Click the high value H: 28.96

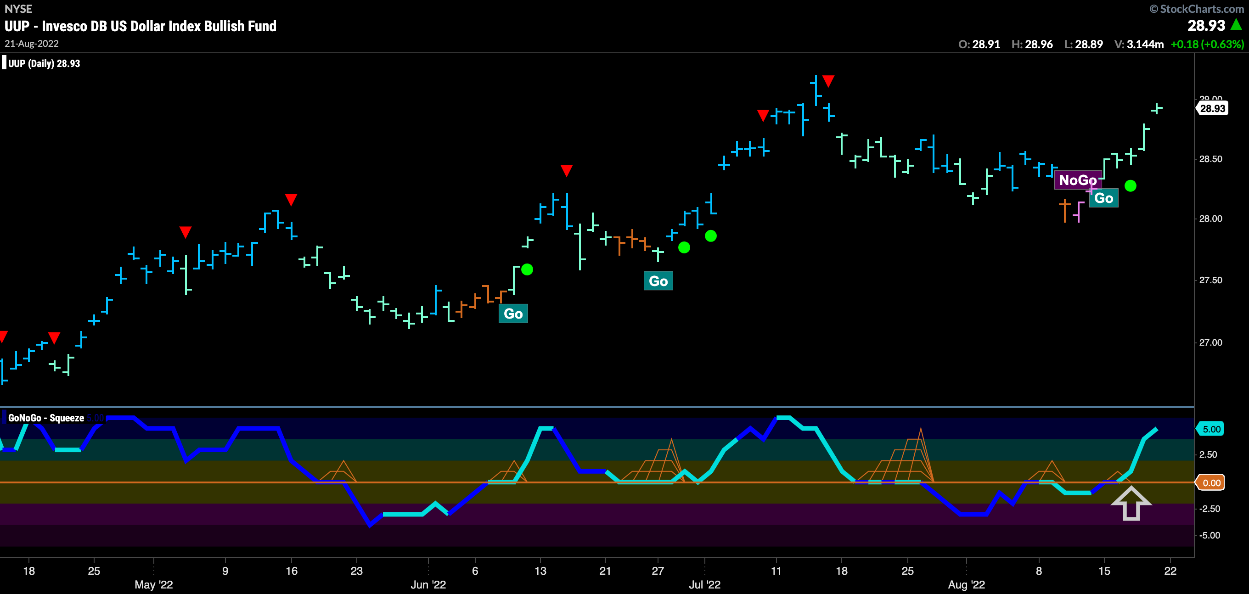click(1032, 44)
